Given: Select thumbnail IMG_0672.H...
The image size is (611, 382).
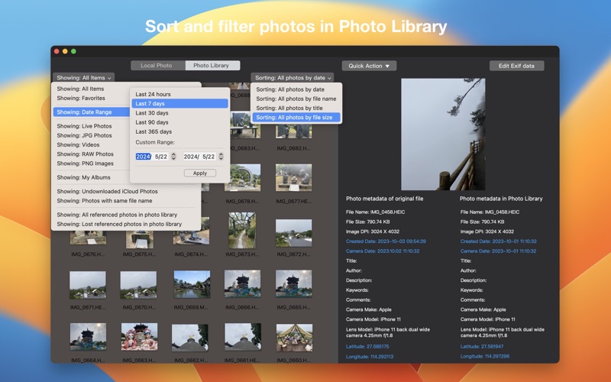Looking at the screenshot, I should tap(293, 233).
